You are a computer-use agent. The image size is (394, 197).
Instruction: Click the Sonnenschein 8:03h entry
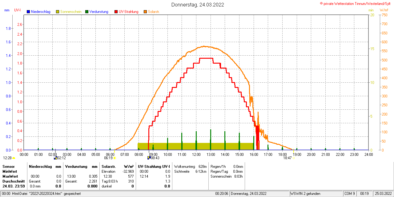[227, 176]
